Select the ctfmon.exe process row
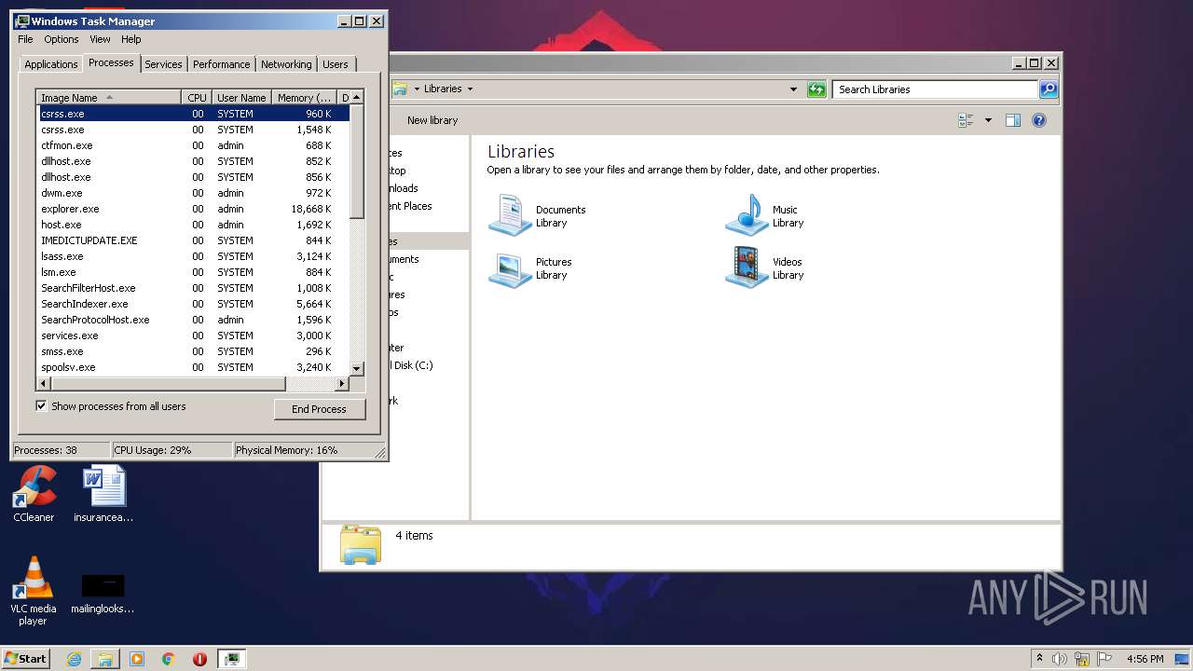This screenshot has height=671, width=1193. [193, 145]
